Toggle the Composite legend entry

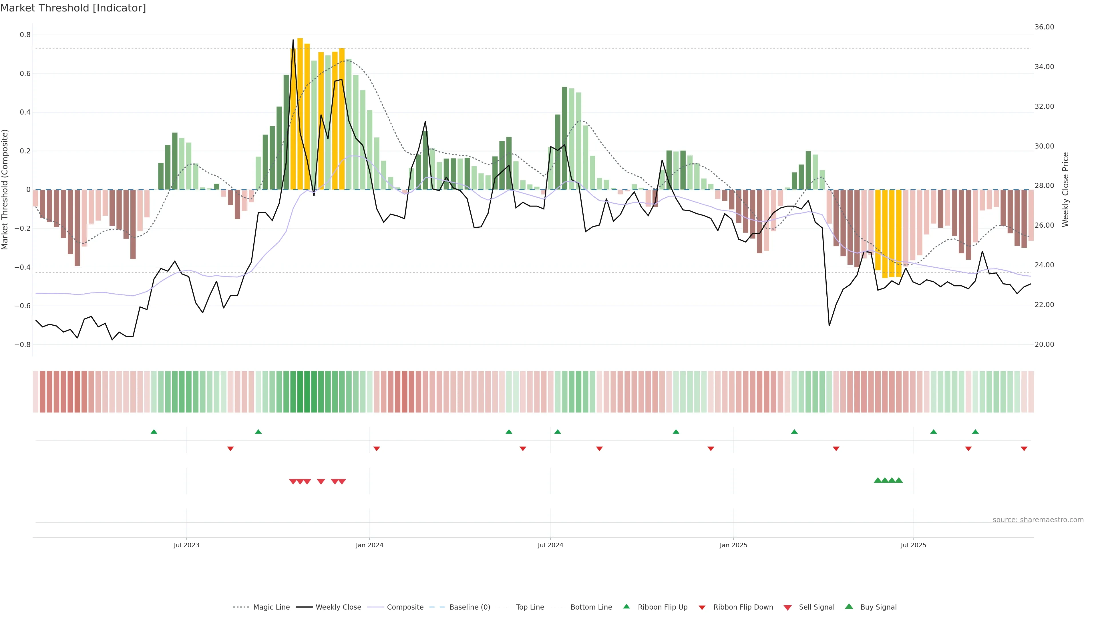click(405, 607)
